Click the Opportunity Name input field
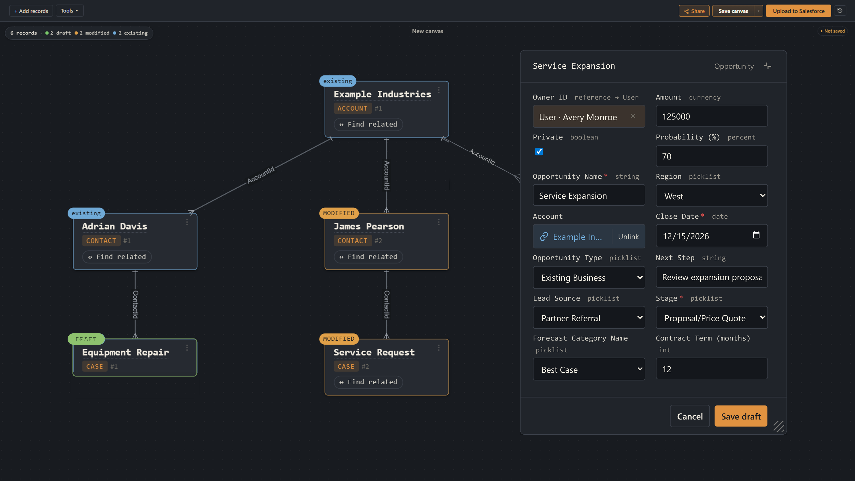 coord(589,195)
